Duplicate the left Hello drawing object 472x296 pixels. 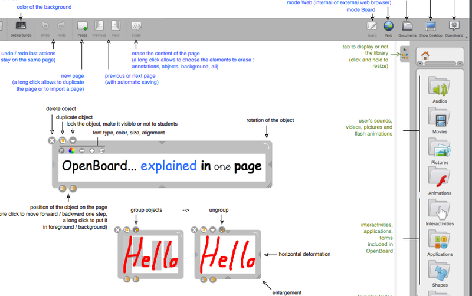(127, 230)
